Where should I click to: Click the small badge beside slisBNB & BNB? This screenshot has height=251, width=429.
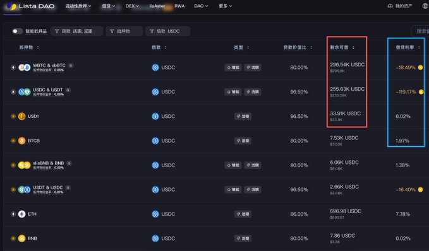click(69, 163)
